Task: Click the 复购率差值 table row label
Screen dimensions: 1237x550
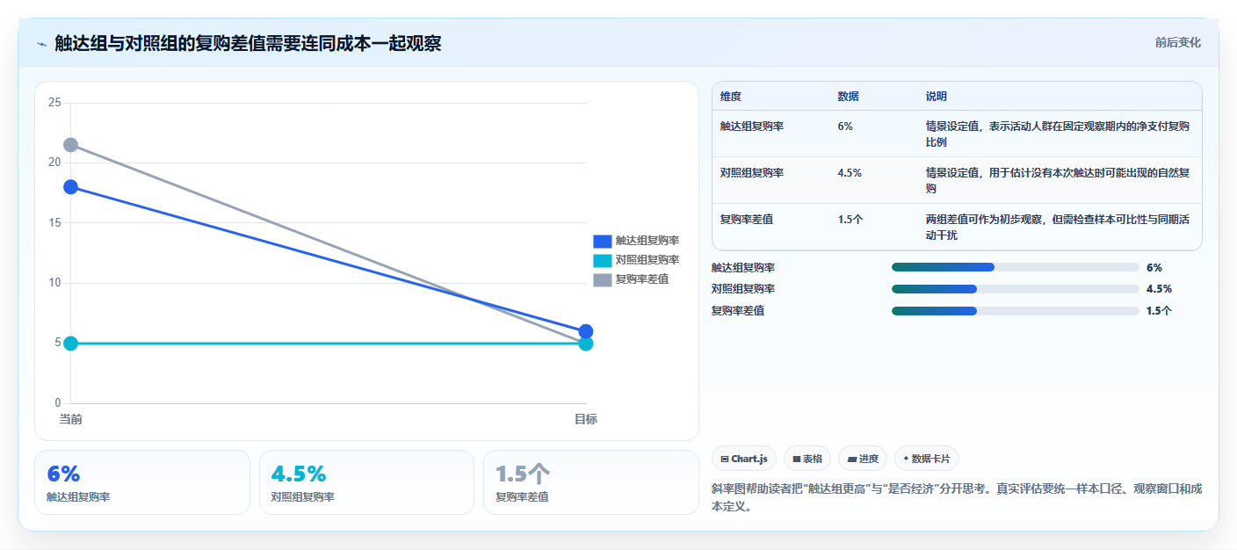Action: click(x=747, y=220)
